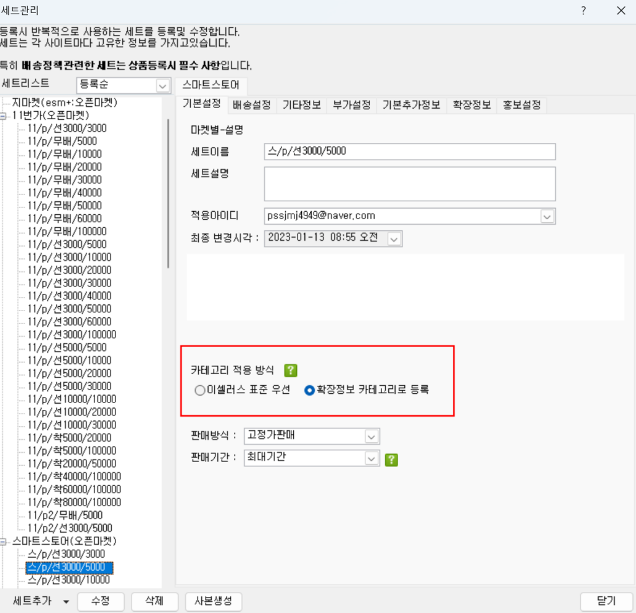Viewport: 636px width, 613px height.
Task: Select tree item 11/p/착60000/100000
Action: [75, 489]
